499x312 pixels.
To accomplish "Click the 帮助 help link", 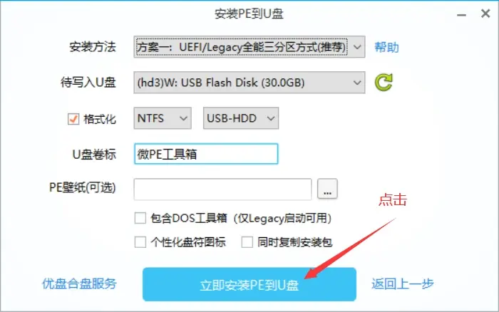I will point(386,47).
